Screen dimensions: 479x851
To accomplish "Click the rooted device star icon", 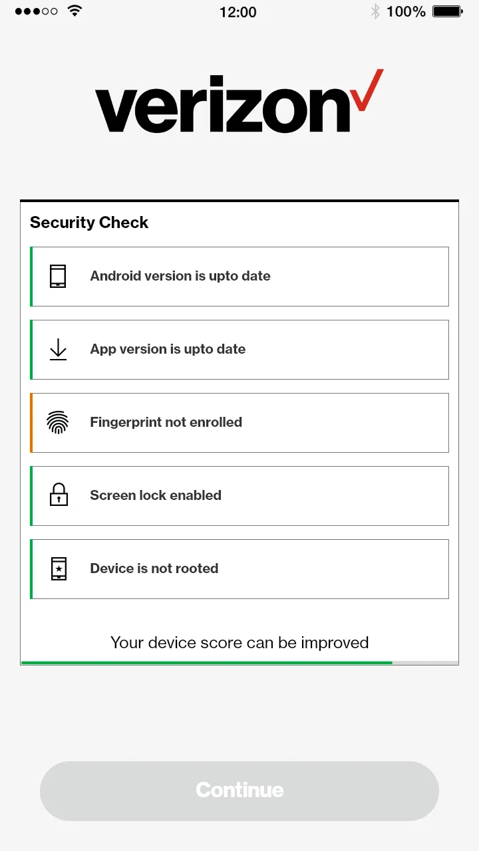I will 59,568.
